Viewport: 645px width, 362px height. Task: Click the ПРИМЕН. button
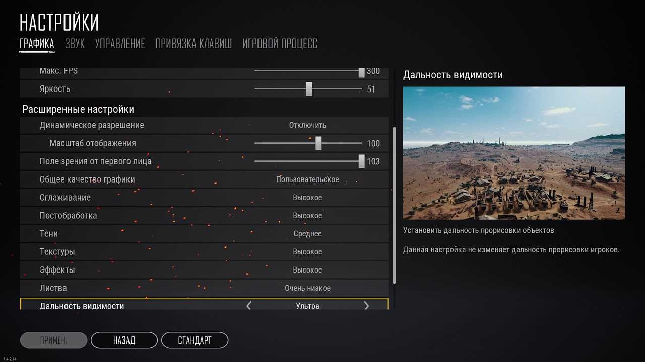53,340
